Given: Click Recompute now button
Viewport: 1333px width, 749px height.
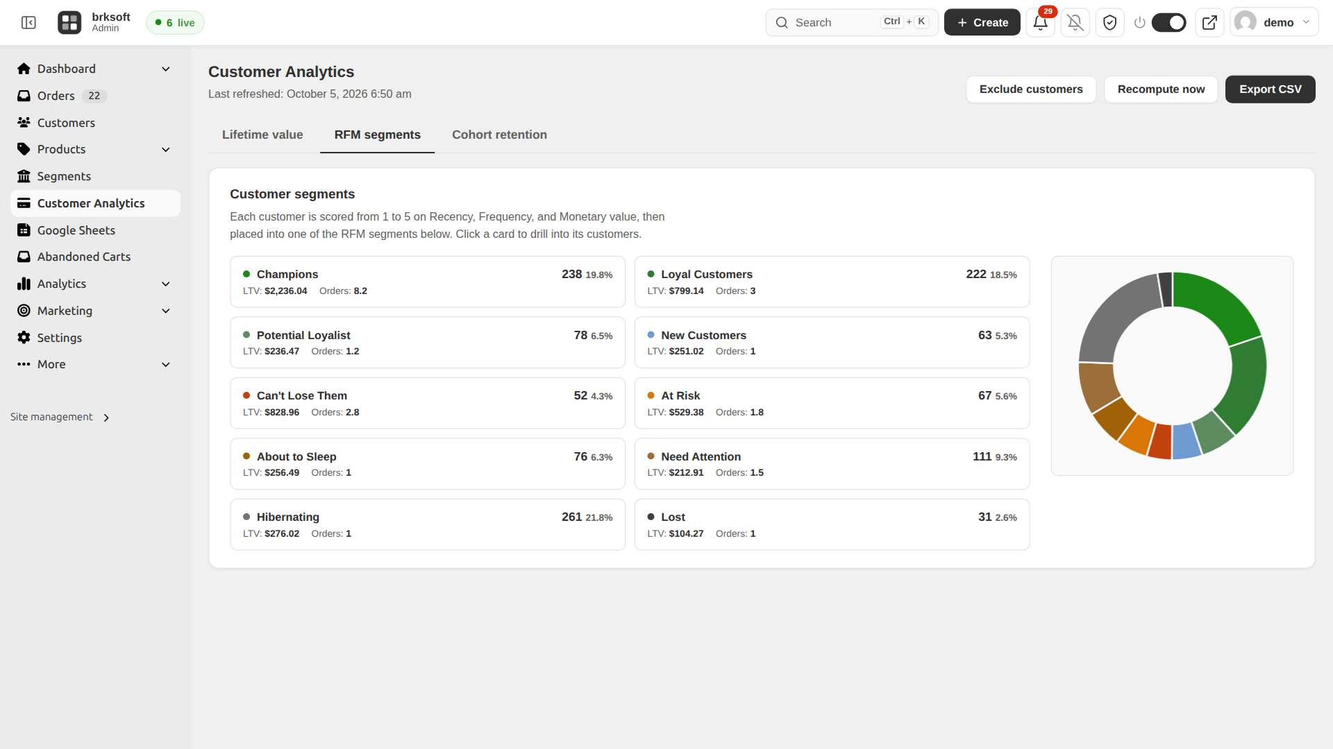Looking at the screenshot, I should pos(1161,89).
